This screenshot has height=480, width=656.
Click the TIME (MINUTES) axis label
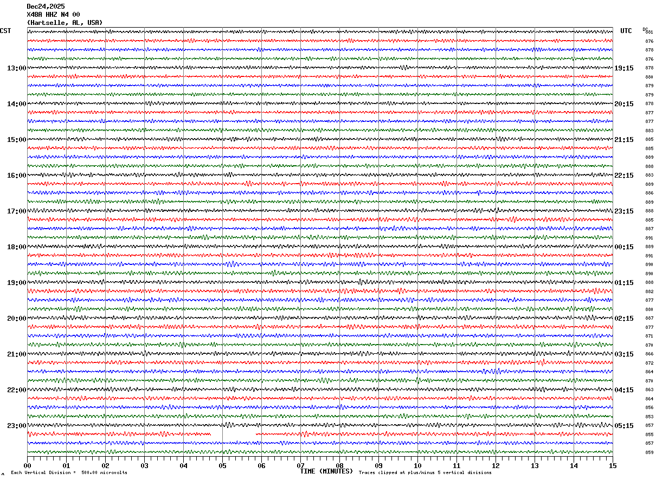point(326,471)
